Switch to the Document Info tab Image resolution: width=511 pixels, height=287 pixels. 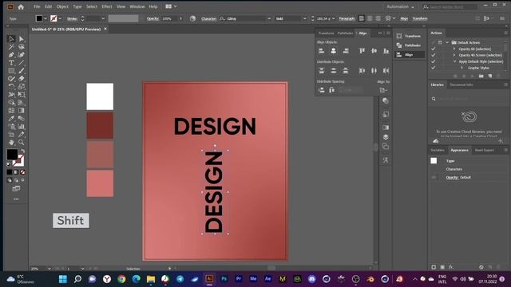pos(461,85)
